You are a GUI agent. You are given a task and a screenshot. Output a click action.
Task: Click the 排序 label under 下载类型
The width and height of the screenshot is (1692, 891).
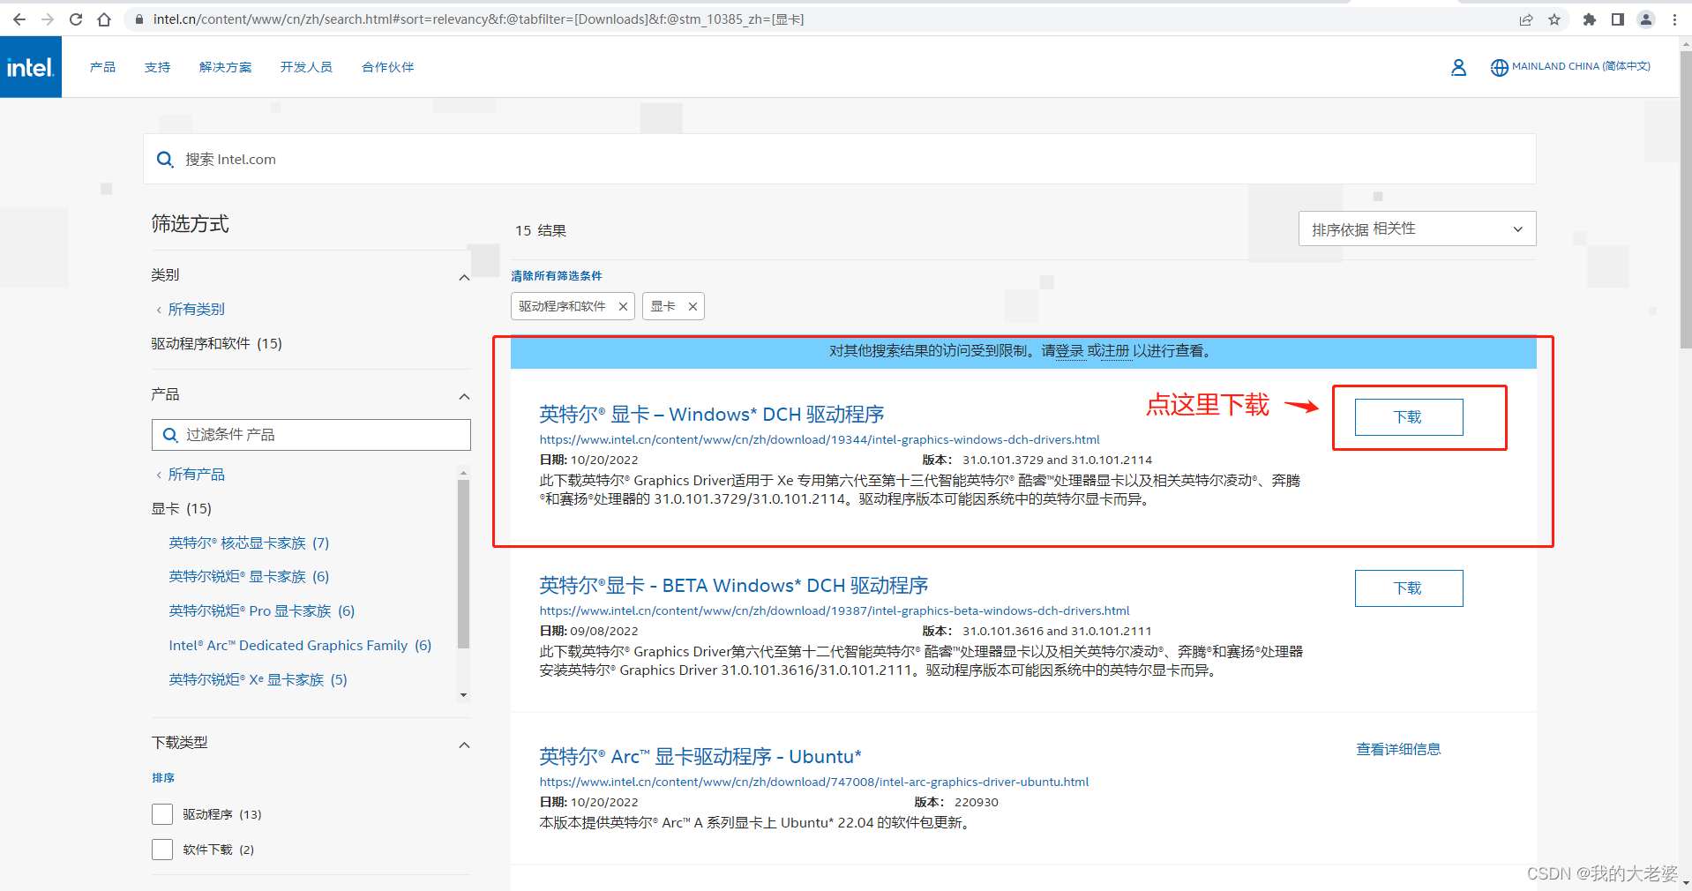163,778
